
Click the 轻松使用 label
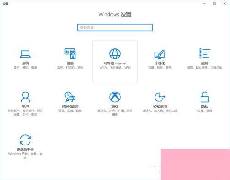(x=160, y=106)
